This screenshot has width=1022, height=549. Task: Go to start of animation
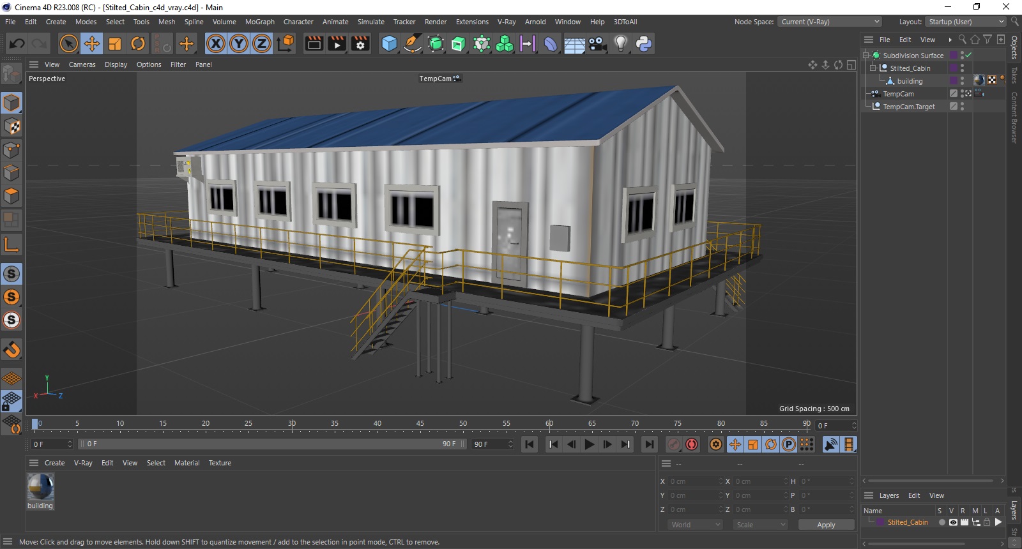point(530,444)
